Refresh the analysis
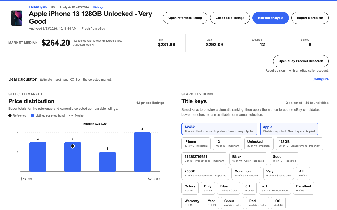Viewport: 337px width, 210px height. [x=270, y=18]
